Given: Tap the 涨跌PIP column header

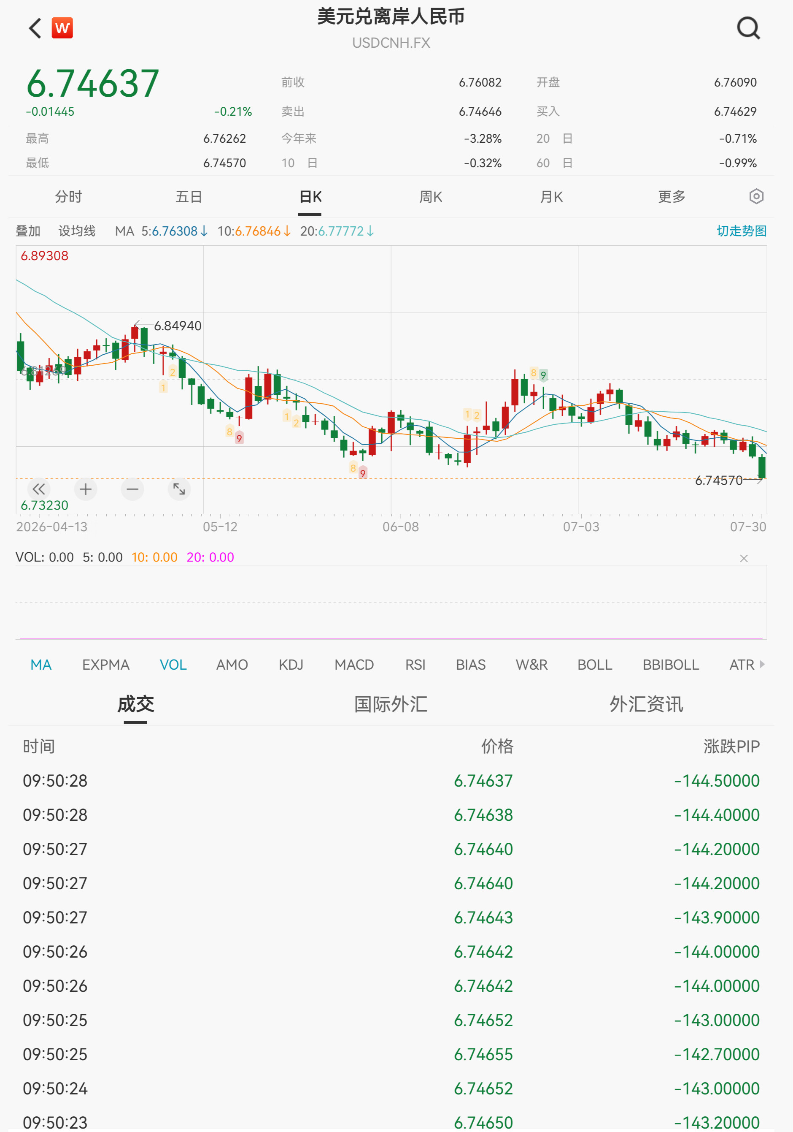Looking at the screenshot, I should coord(731,746).
